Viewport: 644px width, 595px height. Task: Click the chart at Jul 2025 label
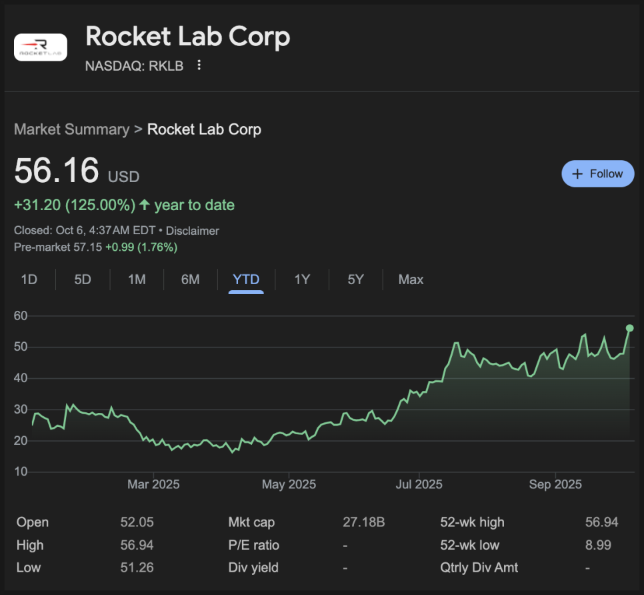[x=419, y=484]
